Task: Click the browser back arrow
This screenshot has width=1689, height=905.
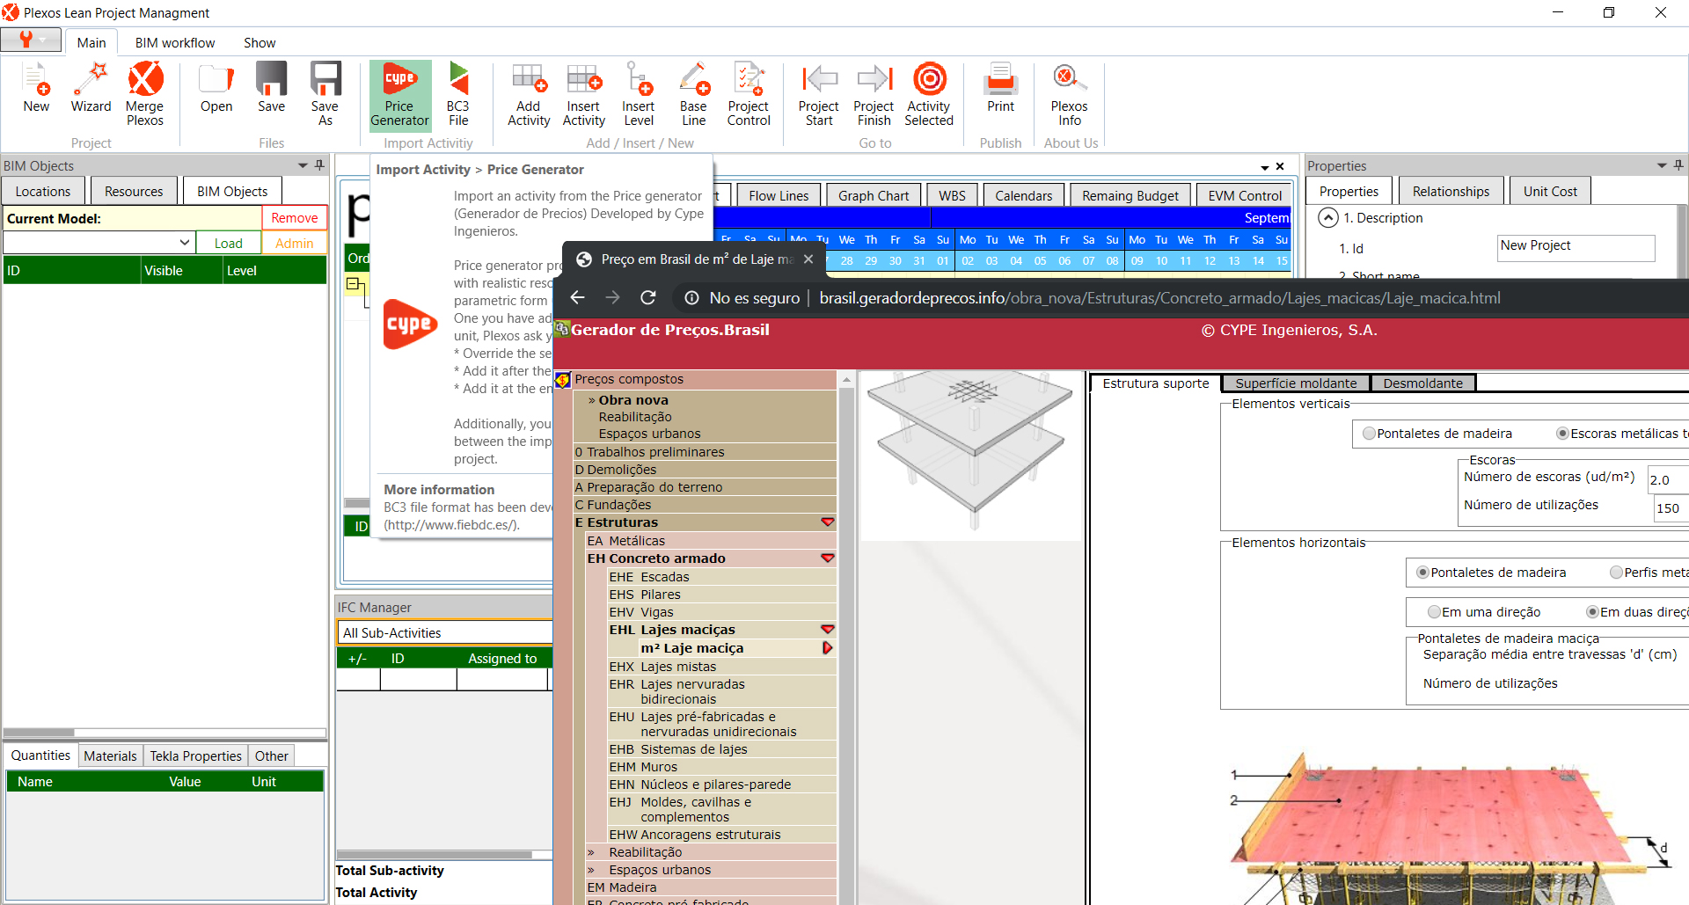Action: 578,298
